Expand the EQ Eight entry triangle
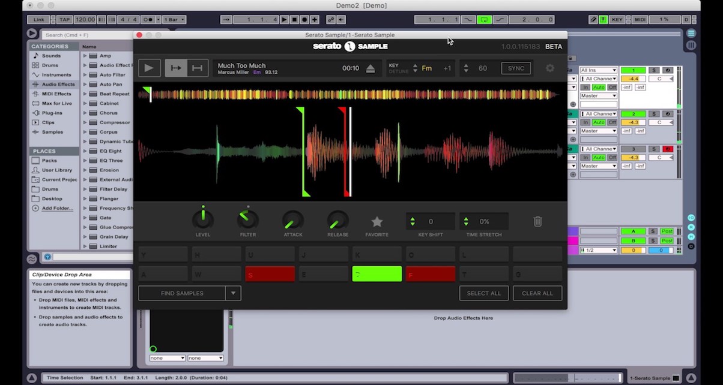The height and width of the screenshot is (385, 723). coord(85,151)
